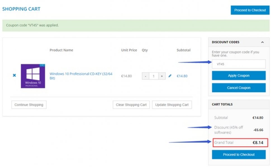
Task: Edit cart item using the pencil icon
Action: click(170, 76)
